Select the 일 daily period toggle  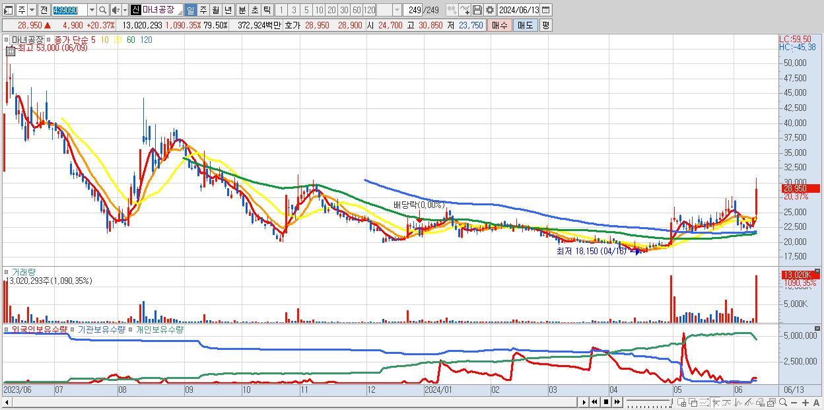190,10
